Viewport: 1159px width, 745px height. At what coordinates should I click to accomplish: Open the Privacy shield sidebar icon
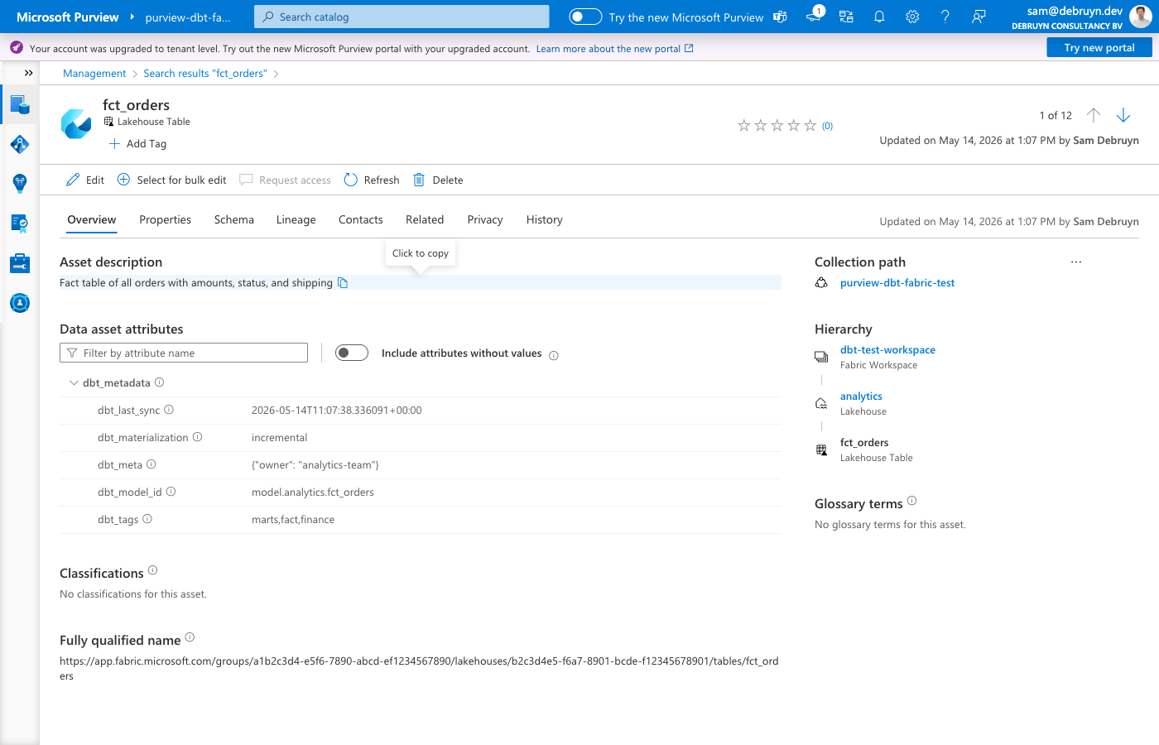point(20,303)
